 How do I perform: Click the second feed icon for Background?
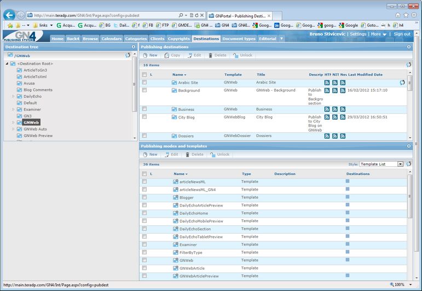335,91
